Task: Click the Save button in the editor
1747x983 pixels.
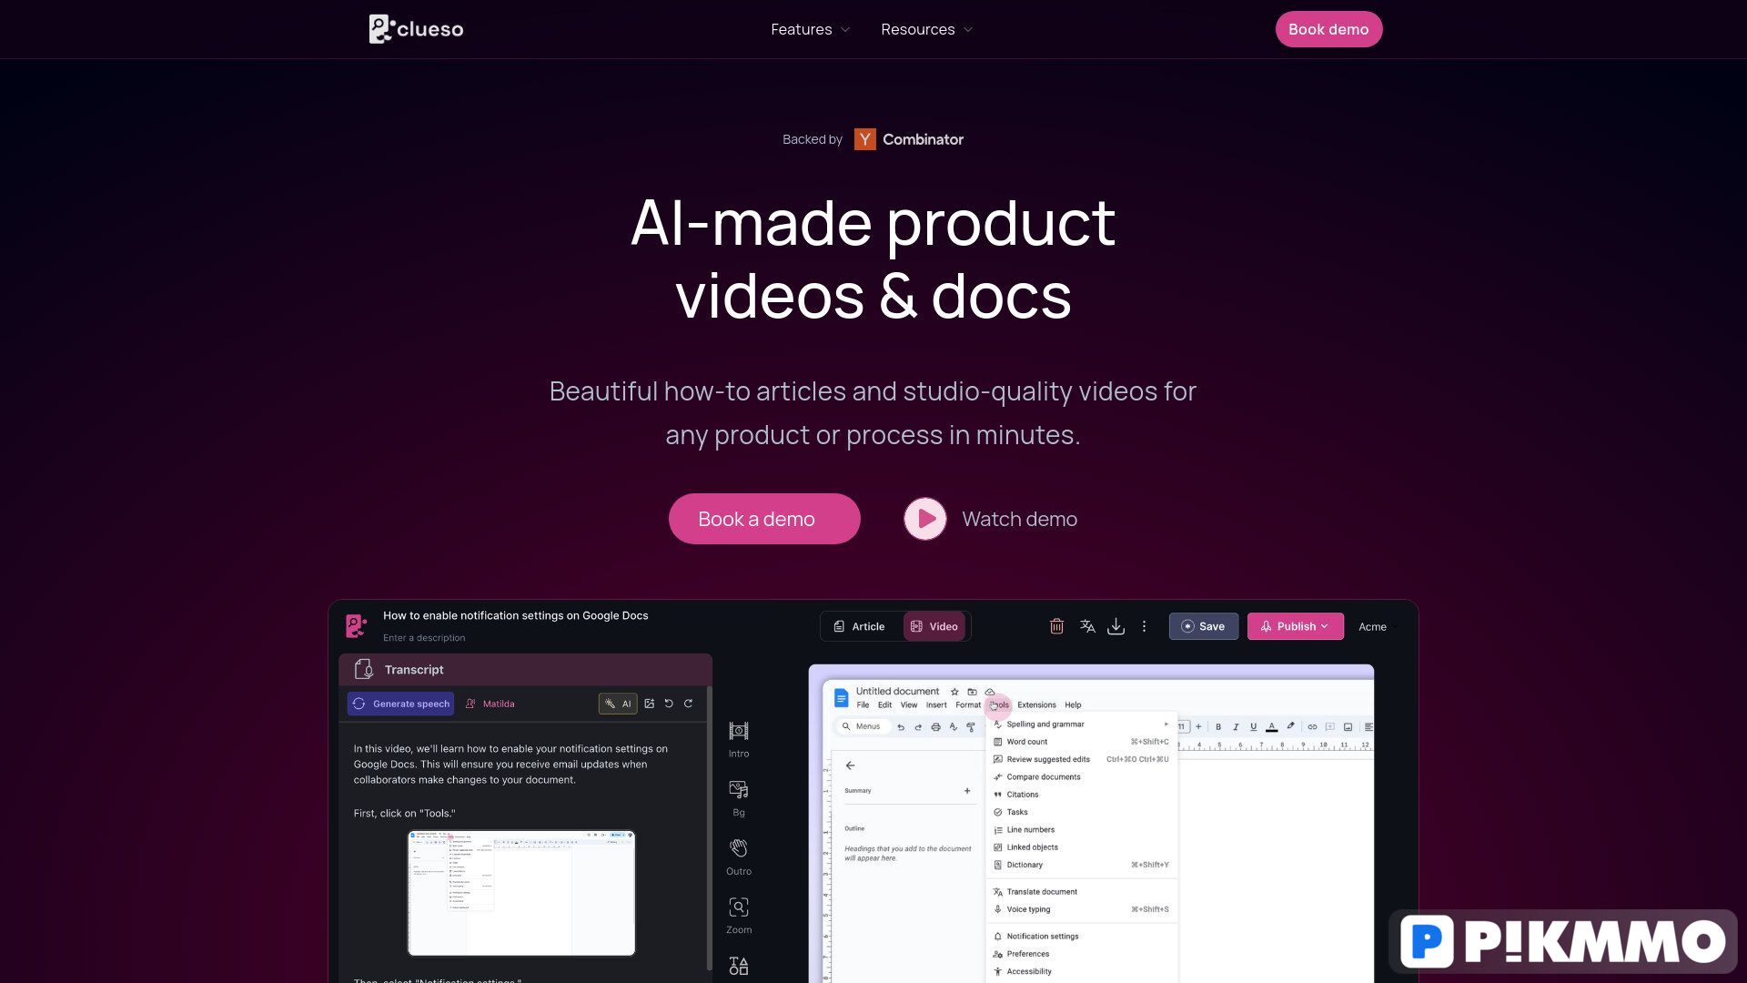Action: (x=1203, y=626)
